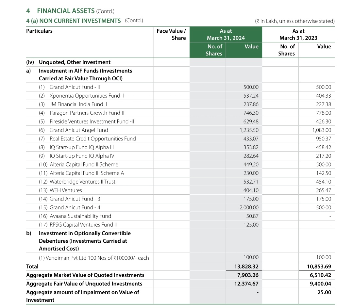Click the "Grand Anicut Angel Fund" label

(79, 130)
